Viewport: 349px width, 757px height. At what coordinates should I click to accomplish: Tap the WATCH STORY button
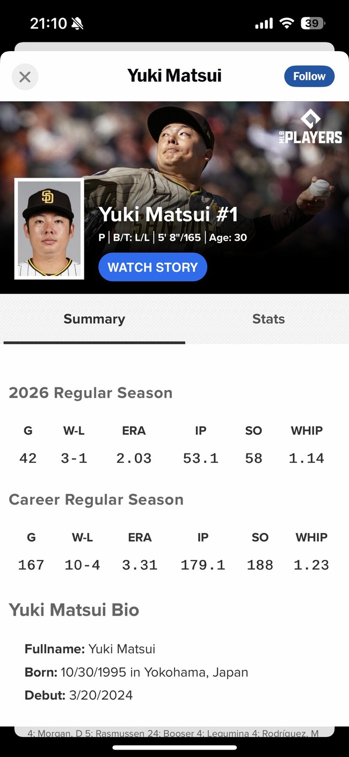(152, 267)
